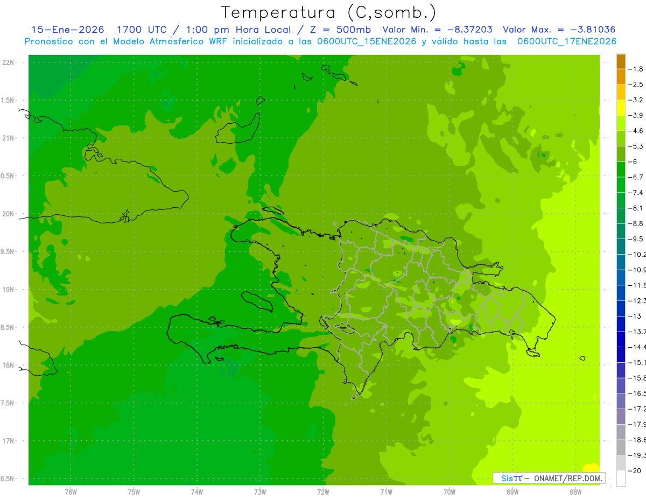Viewport: 646px width, 499px height.
Task: Click the '-13' color scale value
Action: 634,316
